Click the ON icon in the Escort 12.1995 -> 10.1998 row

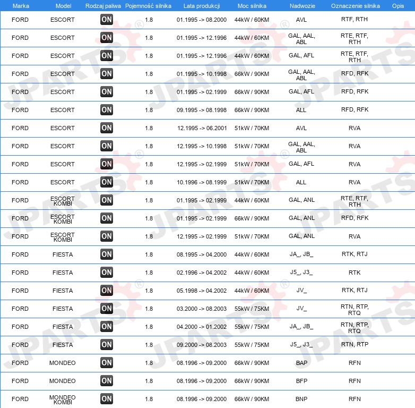pos(107,146)
